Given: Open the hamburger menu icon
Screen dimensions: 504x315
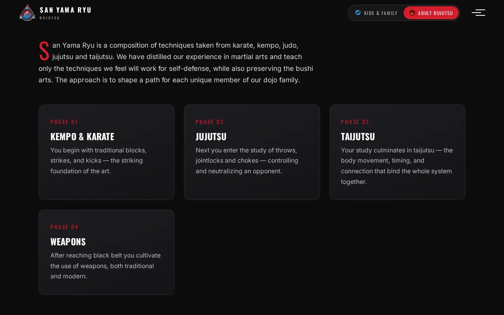Looking at the screenshot, I should (478, 13).
